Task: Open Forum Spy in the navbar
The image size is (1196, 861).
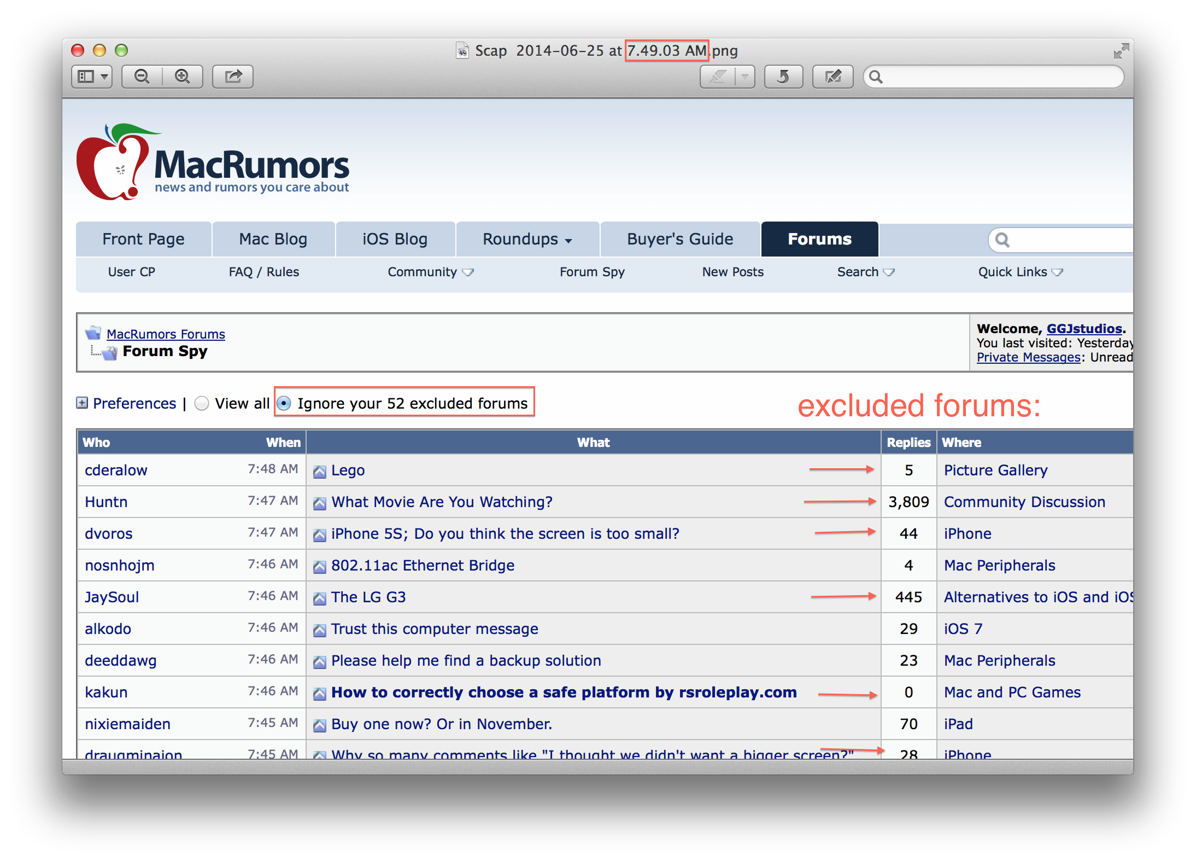Action: click(x=592, y=272)
